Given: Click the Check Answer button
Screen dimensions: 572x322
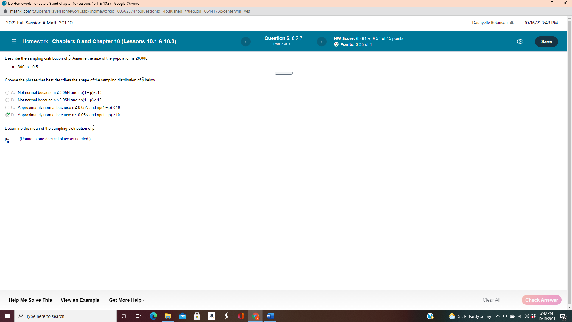Looking at the screenshot, I should click(x=541, y=300).
